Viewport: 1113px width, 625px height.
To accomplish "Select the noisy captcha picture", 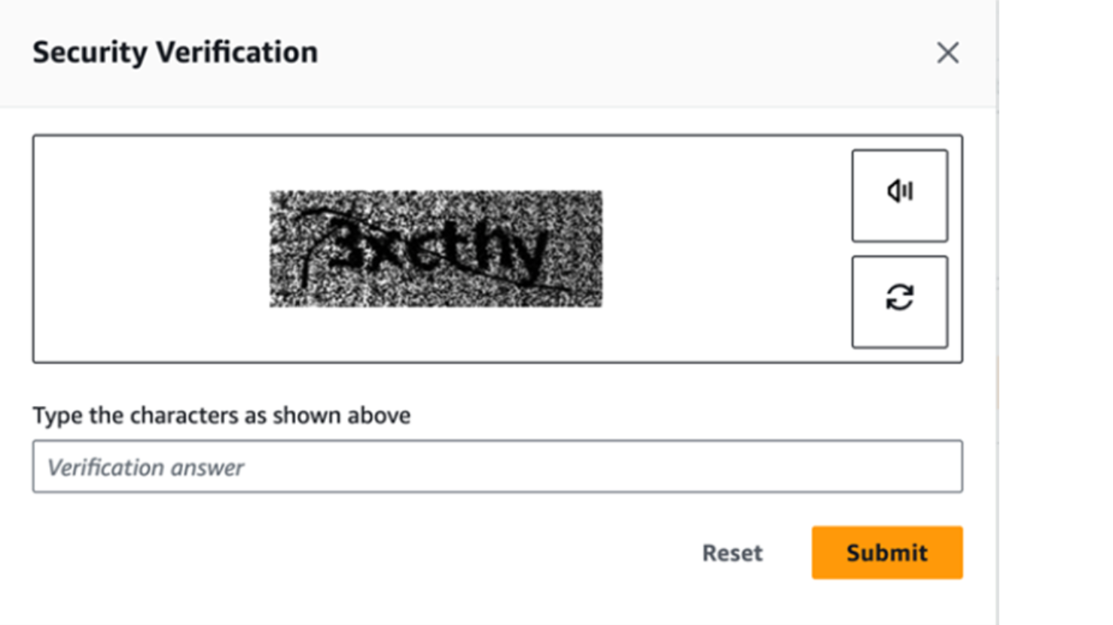I will pyautogui.click(x=436, y=248).
